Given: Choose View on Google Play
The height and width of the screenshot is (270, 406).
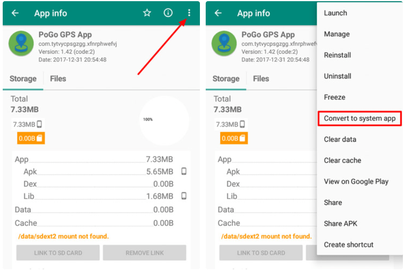Looking at the screenshot, I should tap(359, 181).
